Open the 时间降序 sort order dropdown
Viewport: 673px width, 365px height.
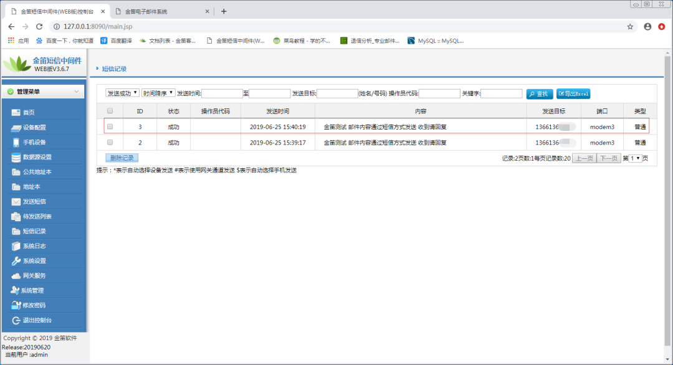click(158, 93)
